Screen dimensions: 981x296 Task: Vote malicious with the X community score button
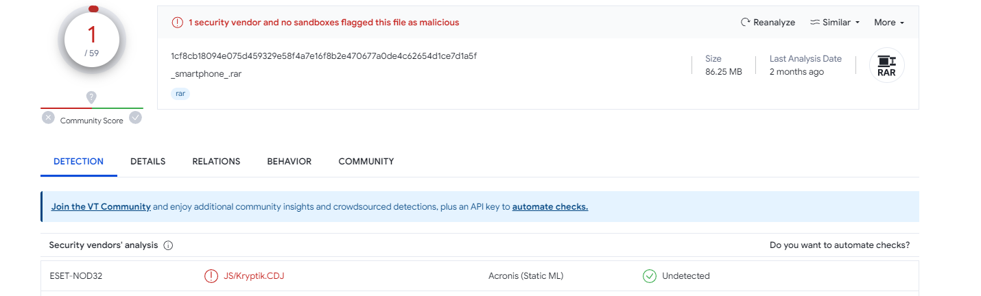coord(48,118)
